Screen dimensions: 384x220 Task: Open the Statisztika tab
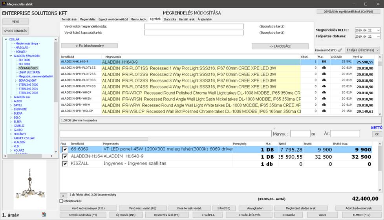click(x=170, y=19)
